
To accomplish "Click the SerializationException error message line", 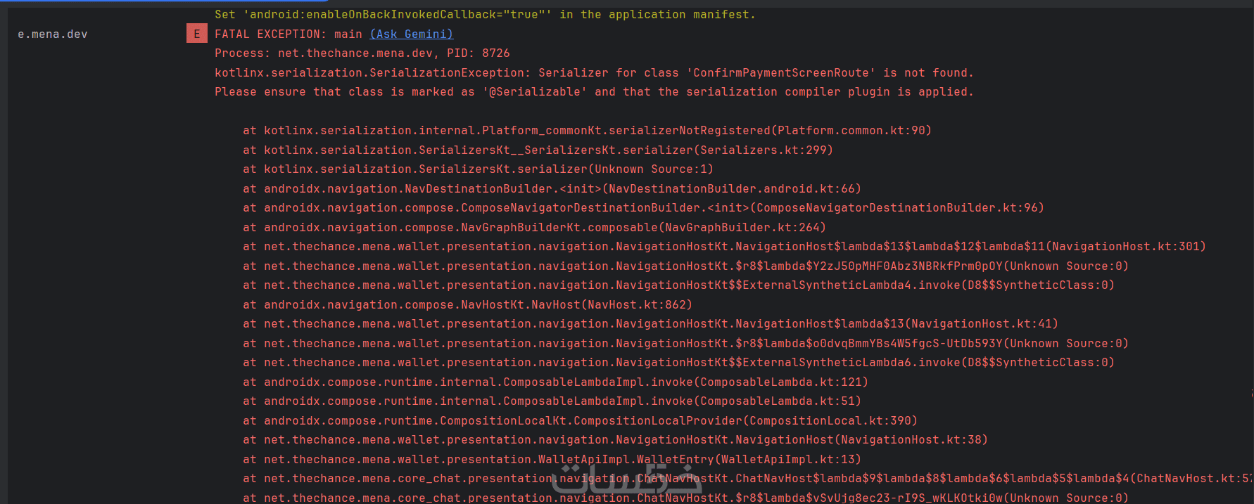I will pos(593,72).
